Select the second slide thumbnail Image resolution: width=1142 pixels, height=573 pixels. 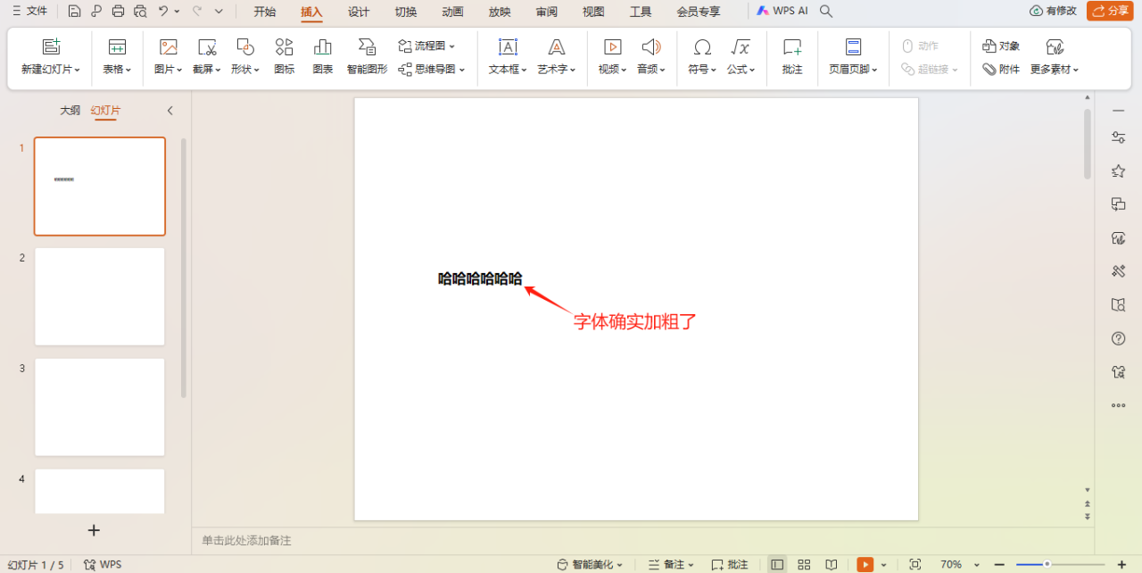coord(99,296)
